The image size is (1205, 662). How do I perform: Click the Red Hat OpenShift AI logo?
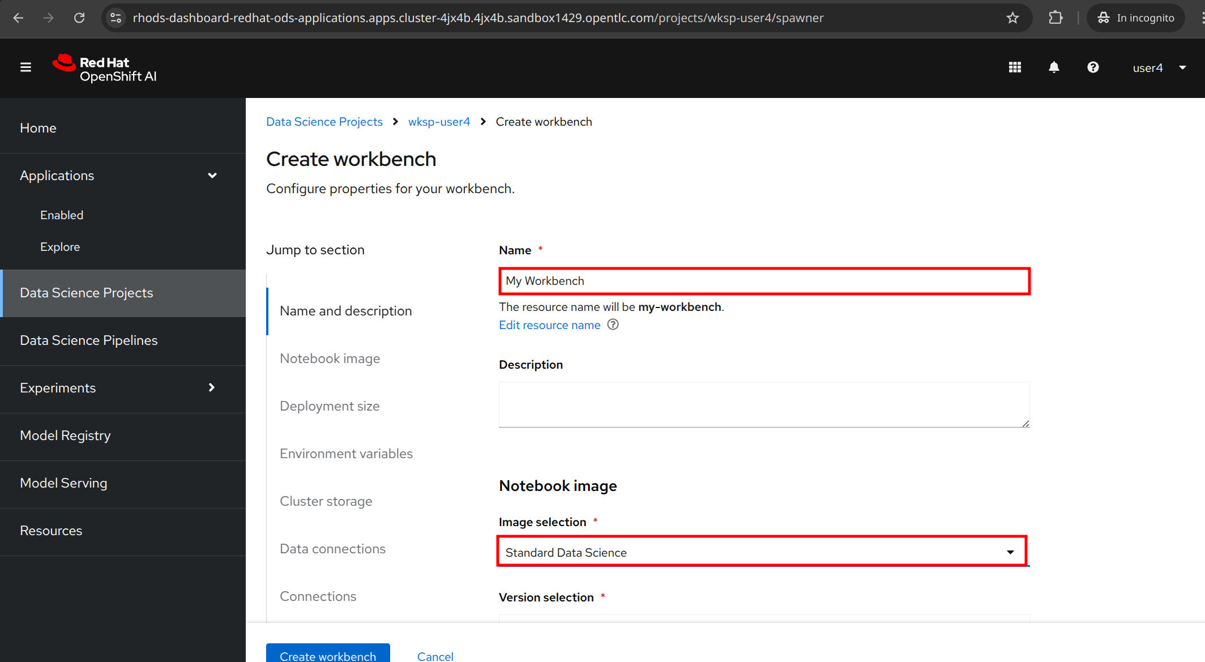[105, 69]
